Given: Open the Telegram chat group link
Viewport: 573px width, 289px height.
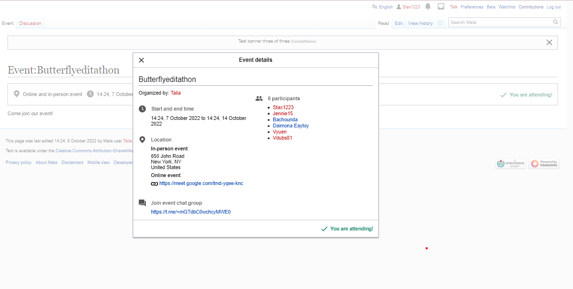Looking at the screenshot, I should [190, 212].
